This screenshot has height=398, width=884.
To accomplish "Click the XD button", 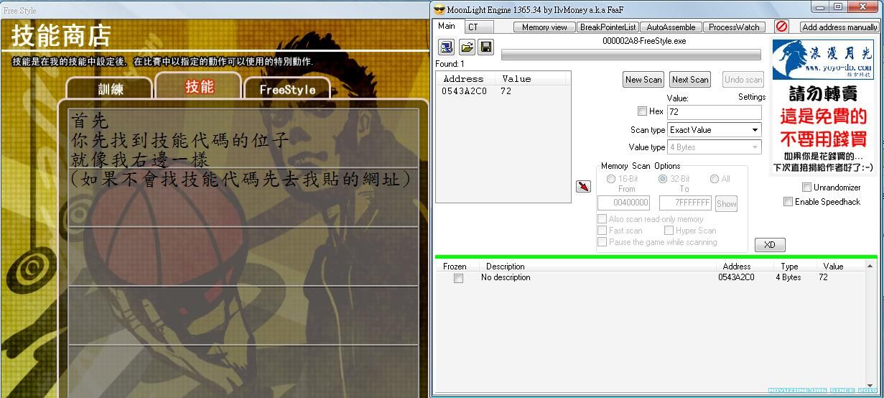I will 770,245.
